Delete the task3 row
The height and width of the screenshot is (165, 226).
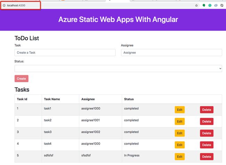pos(207,133)
